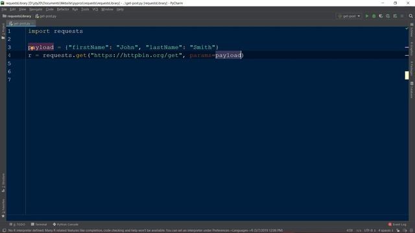The width and height of the screenshot is (415, 233).
Task: Open the Run menu
Action: (x=75, y=9)
